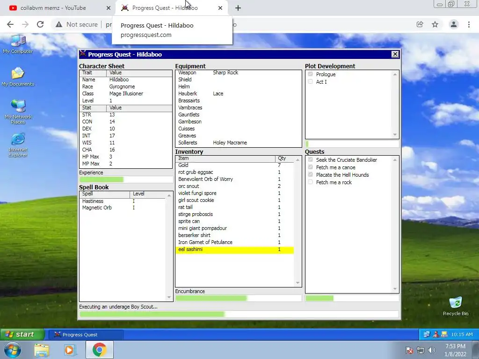Open media player in host taskbar
This screenshot has height=359, width=479.
pos(70,350)
